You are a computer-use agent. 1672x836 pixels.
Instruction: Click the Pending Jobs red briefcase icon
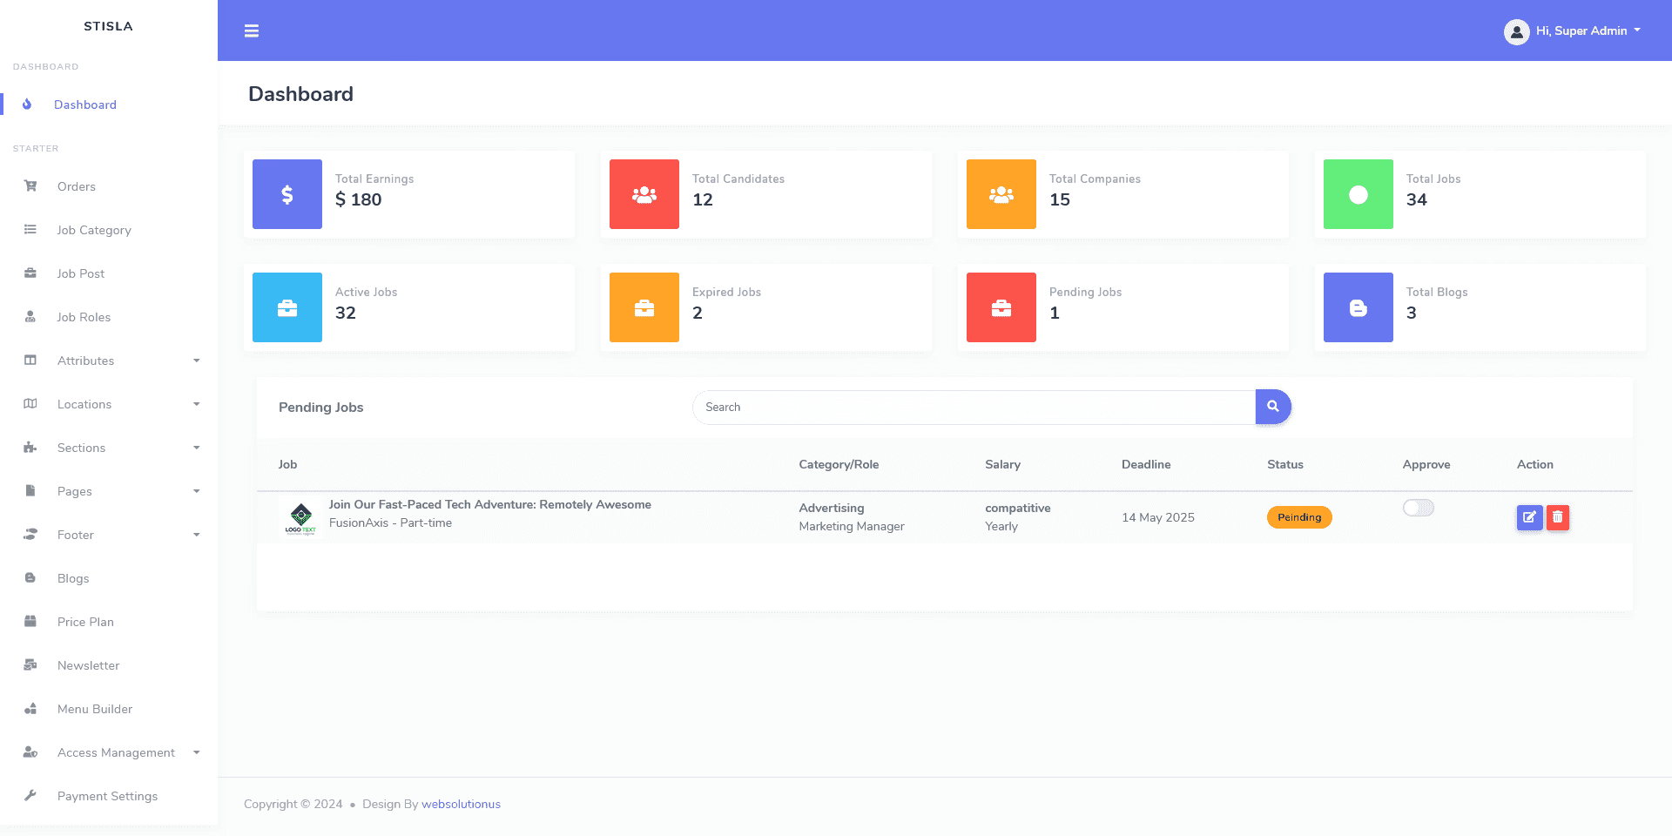tap(1001, 307)
